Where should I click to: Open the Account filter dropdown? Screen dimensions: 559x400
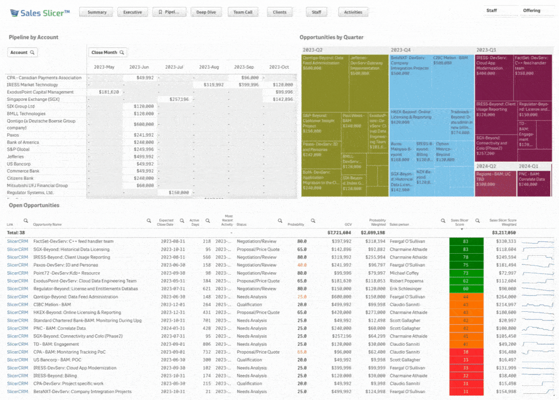22,52
